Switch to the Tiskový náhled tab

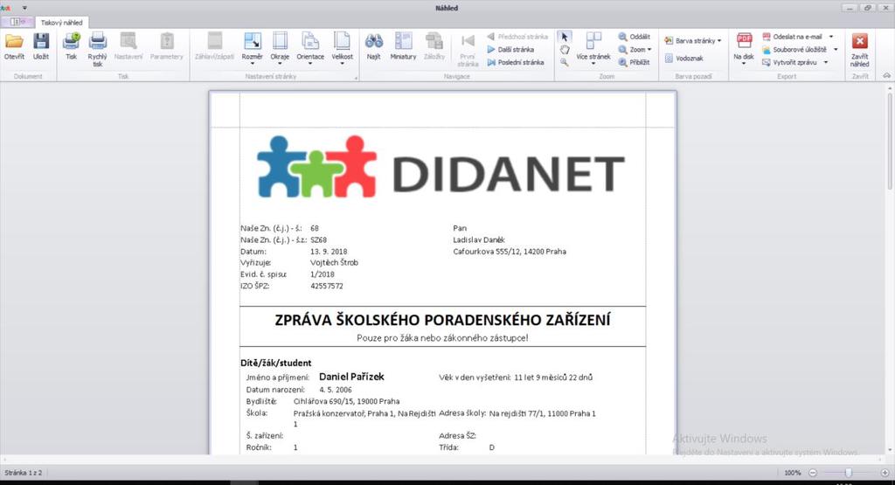click(62, 22)
